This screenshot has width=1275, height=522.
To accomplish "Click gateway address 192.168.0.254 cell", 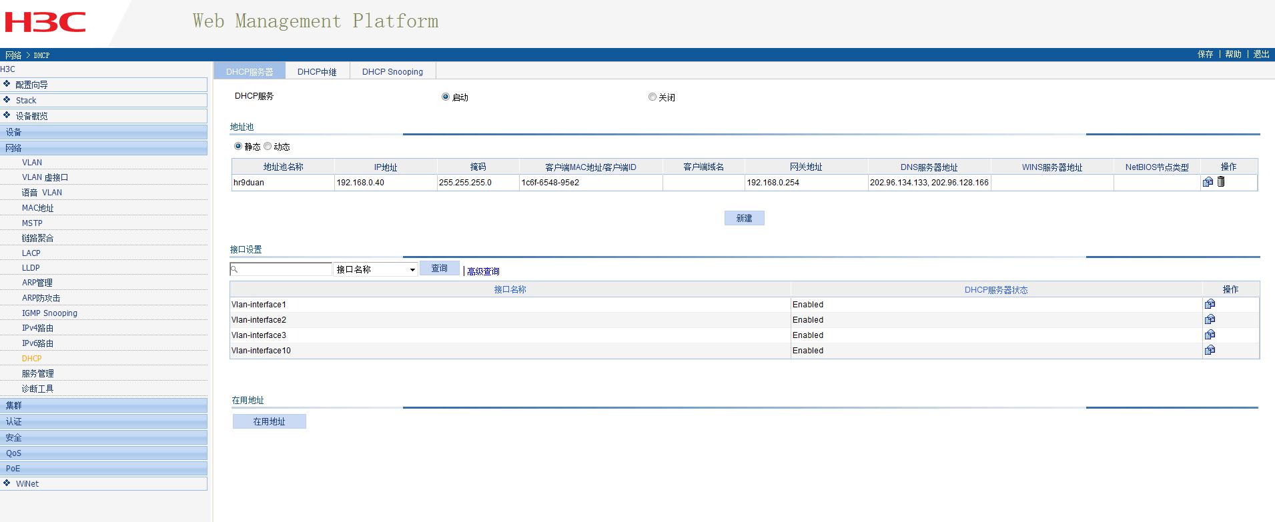I will point(806,183).
